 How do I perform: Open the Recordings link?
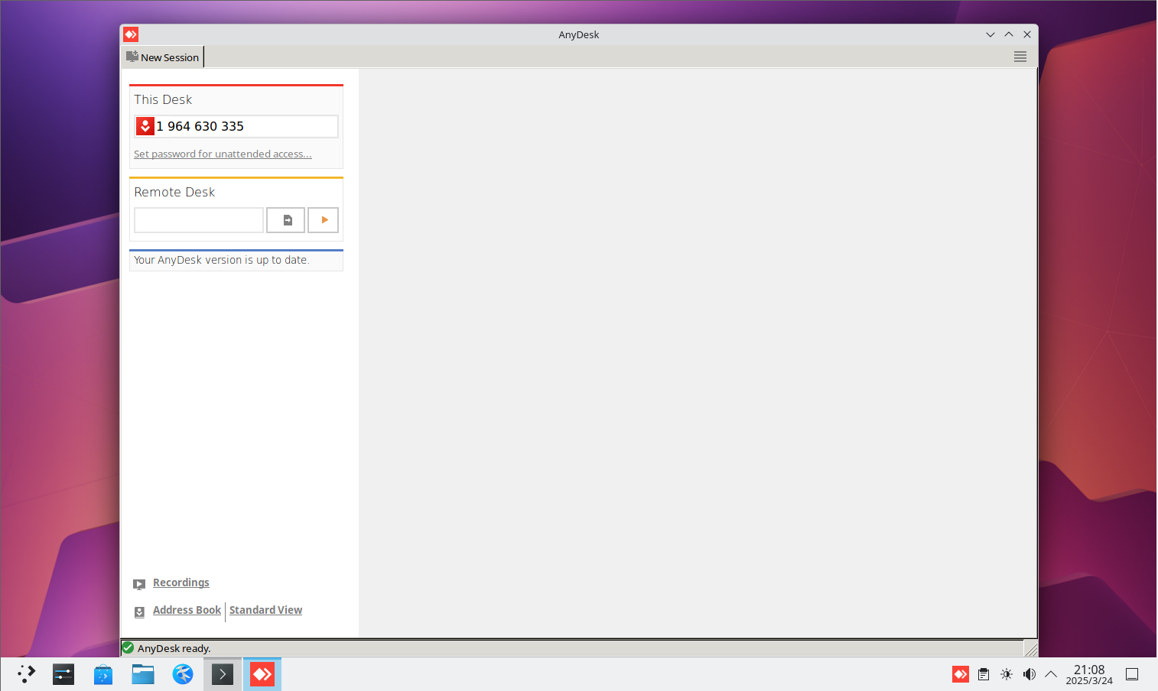coord(181,582)
